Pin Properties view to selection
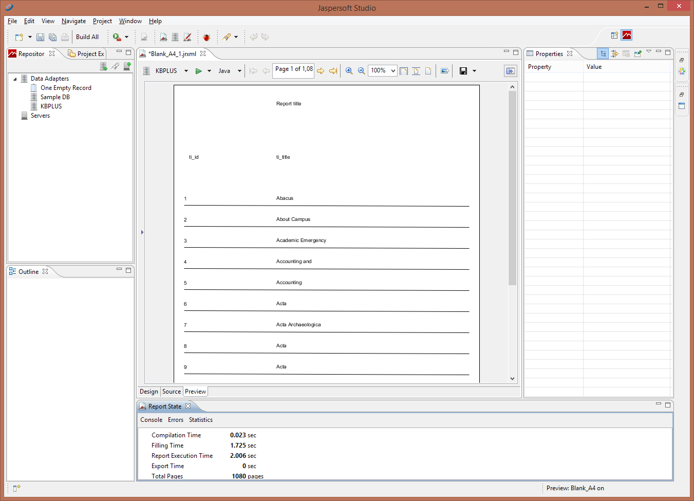 point(638,53)
